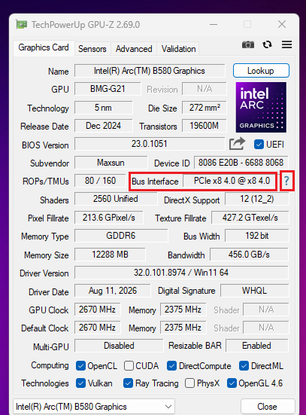This screenshot has width=306, height=415.
Task: Click the Lookup button
Action: pyautogui.click(x=261, y=71)
